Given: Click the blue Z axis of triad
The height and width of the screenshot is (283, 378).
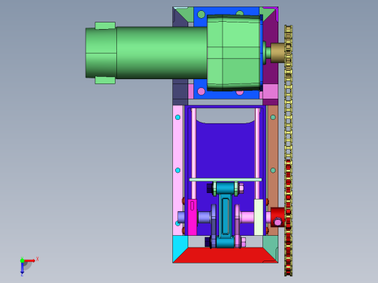Looking at the screenshot, I should pyautogui.click(x=22, y=268).
